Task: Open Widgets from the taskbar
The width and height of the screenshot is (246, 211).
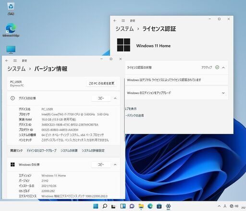Action: [x=123, y=206]
